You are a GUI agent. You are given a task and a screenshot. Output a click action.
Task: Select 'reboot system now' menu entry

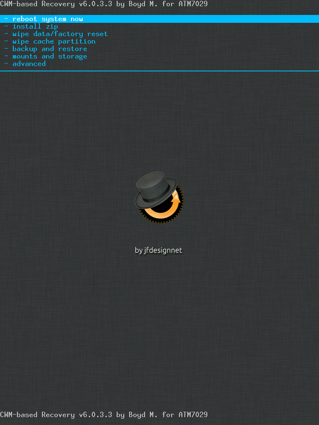[x=159, y=19]
